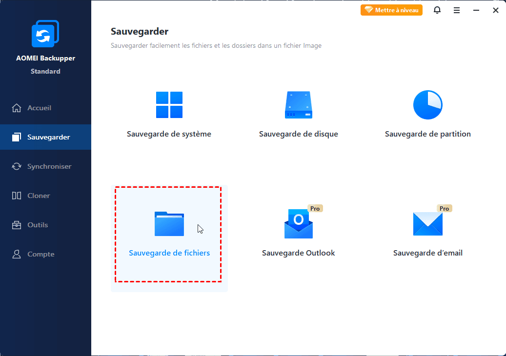
Task: Open the Outils section
Action: 45,225
